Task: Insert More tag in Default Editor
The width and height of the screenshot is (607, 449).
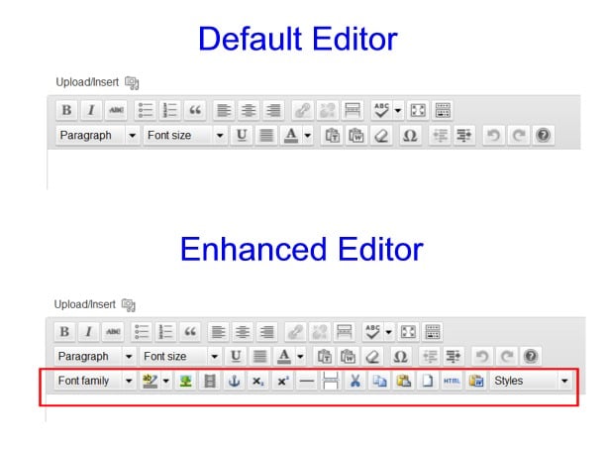Action: coord(352,110)
